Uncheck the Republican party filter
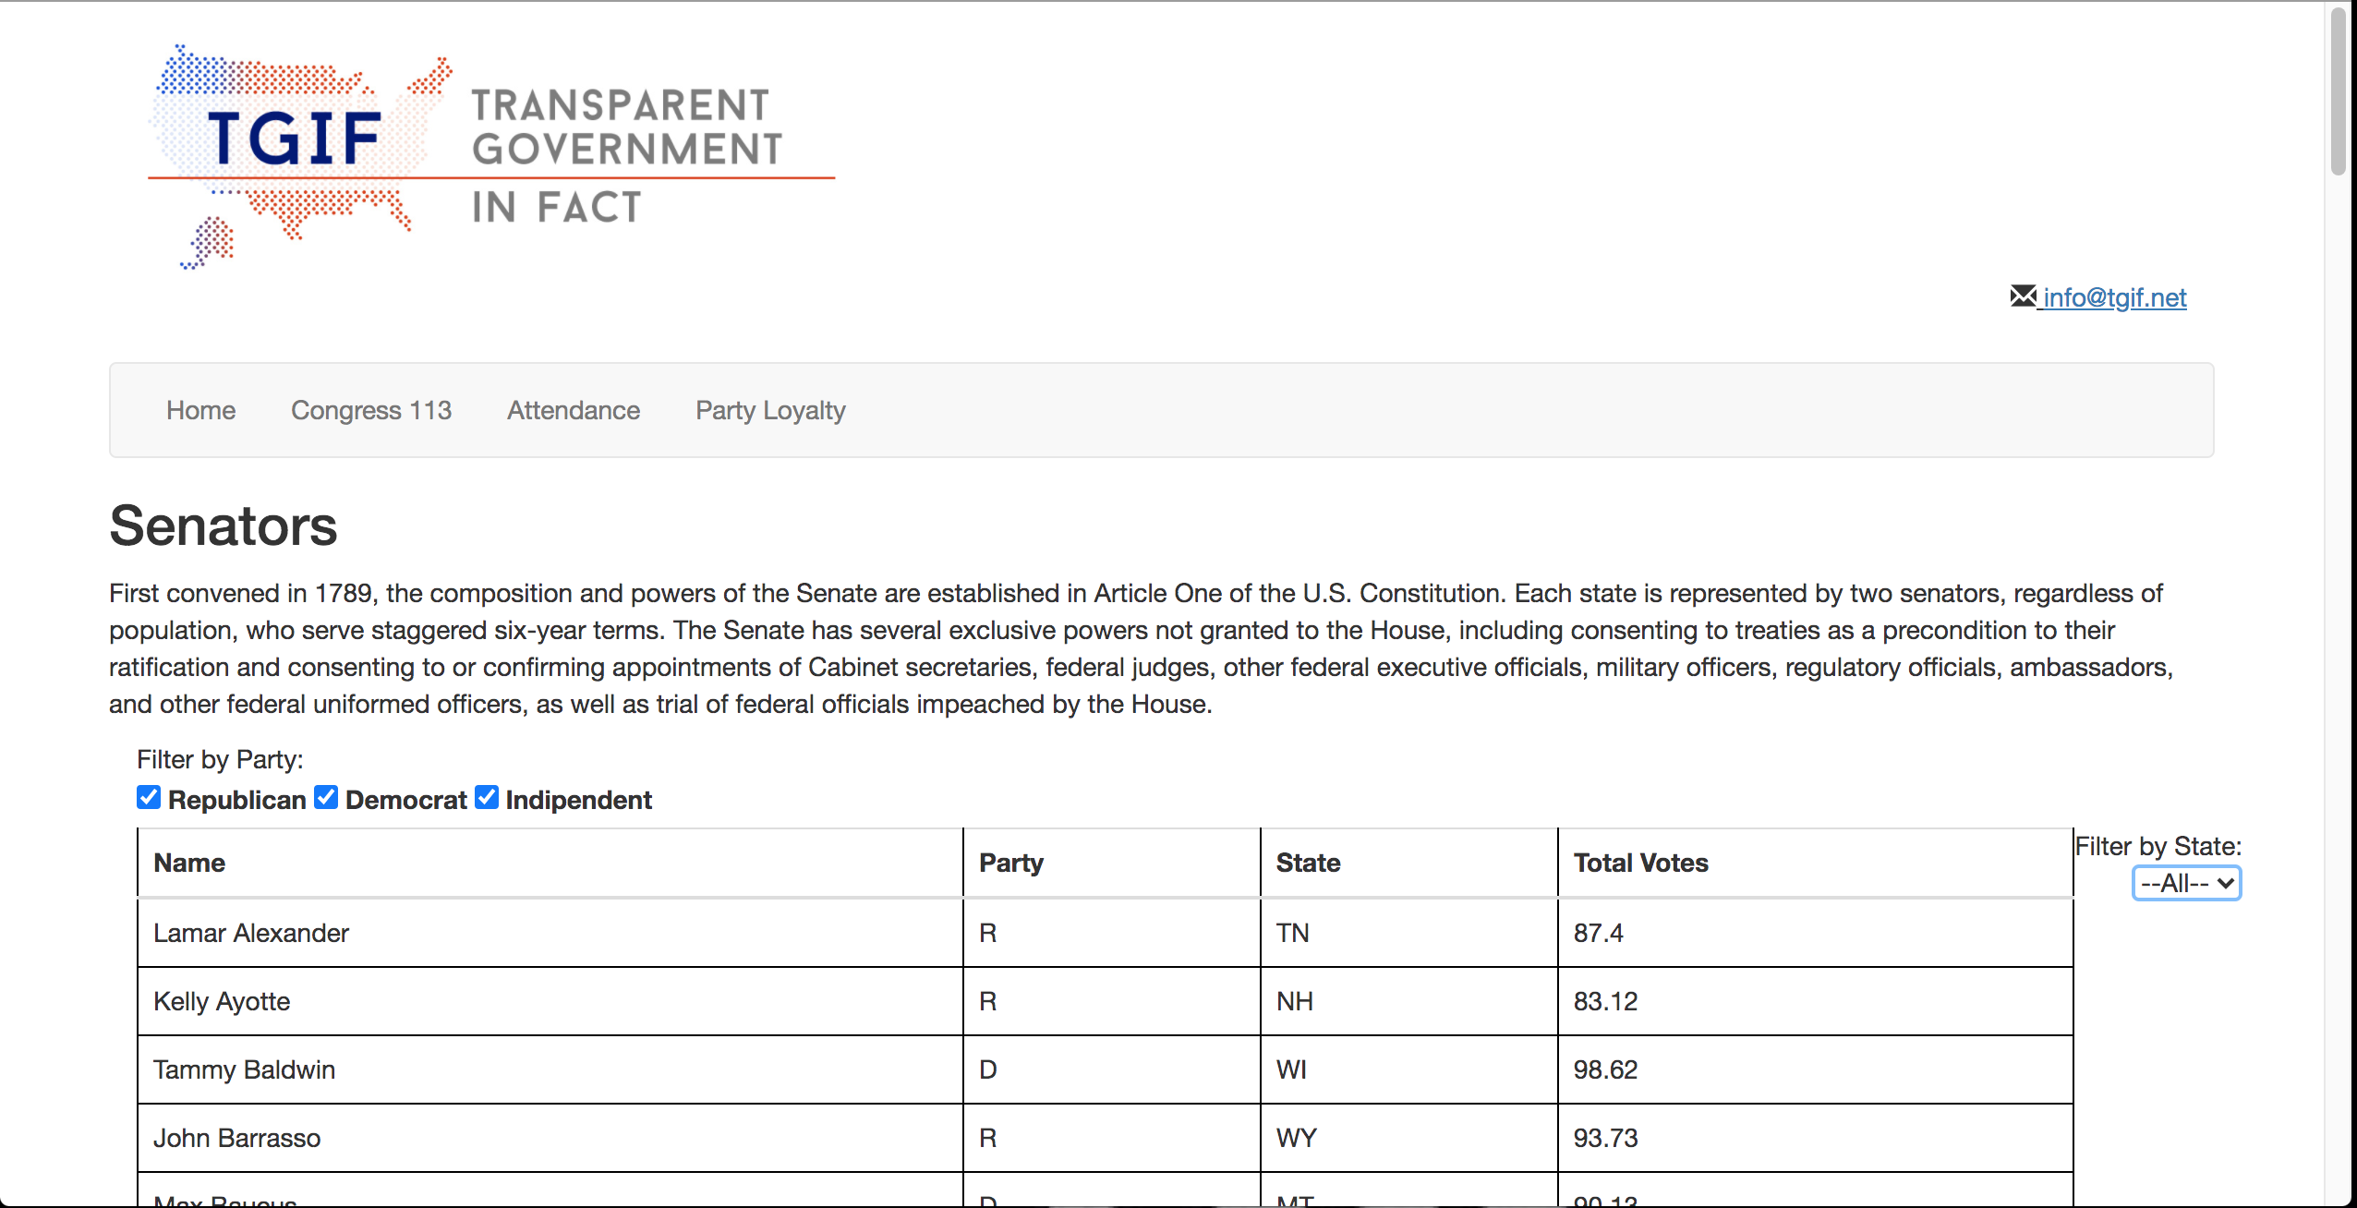The height and width of the screenshot is (1208, 2357). (x=149, y=797)
